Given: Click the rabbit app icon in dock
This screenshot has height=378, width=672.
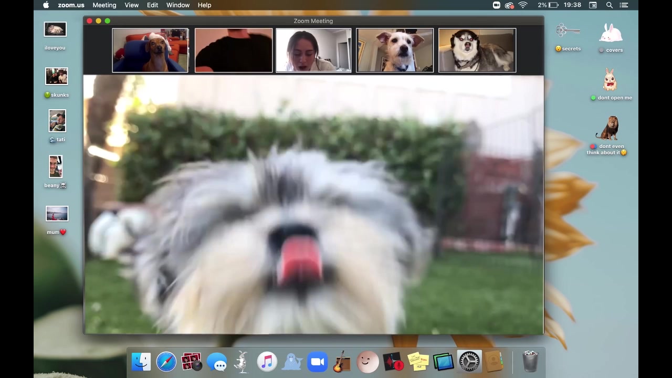Looking at the screenshot, I should coord(242,362).
